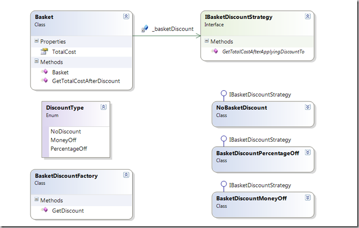Click the NoBasketDiscount interface lollipop circle

tap(223, 94)
